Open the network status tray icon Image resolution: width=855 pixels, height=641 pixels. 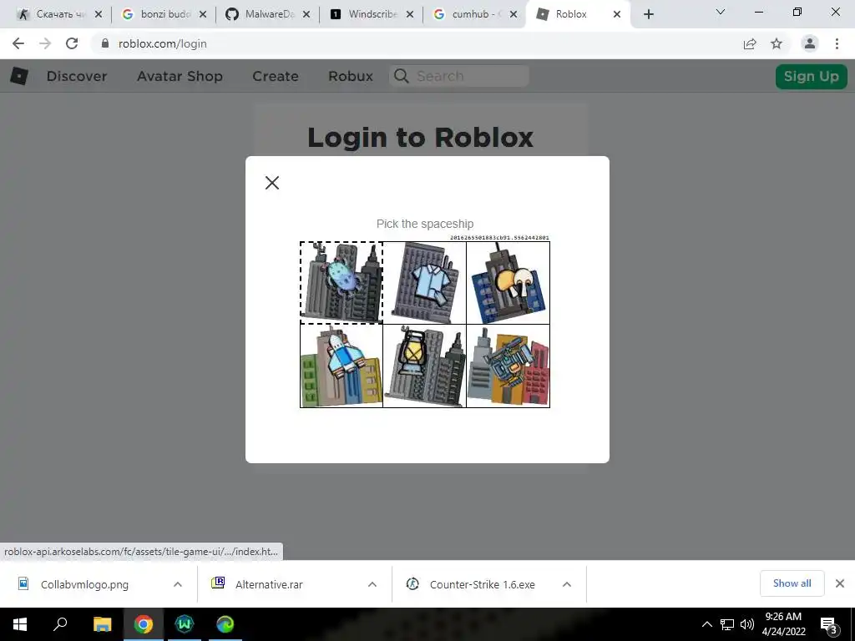pos(727,624)
